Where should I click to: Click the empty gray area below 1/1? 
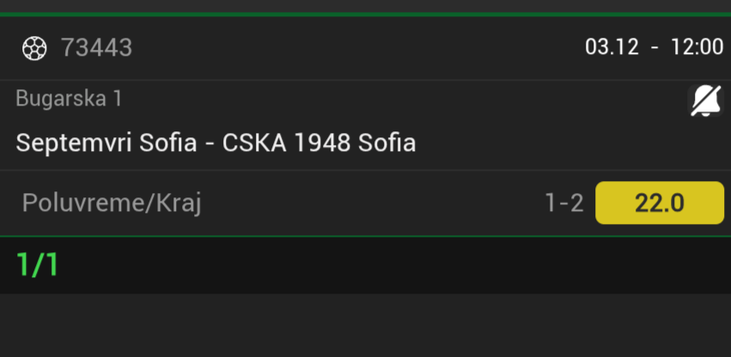(x=365, y=326)
